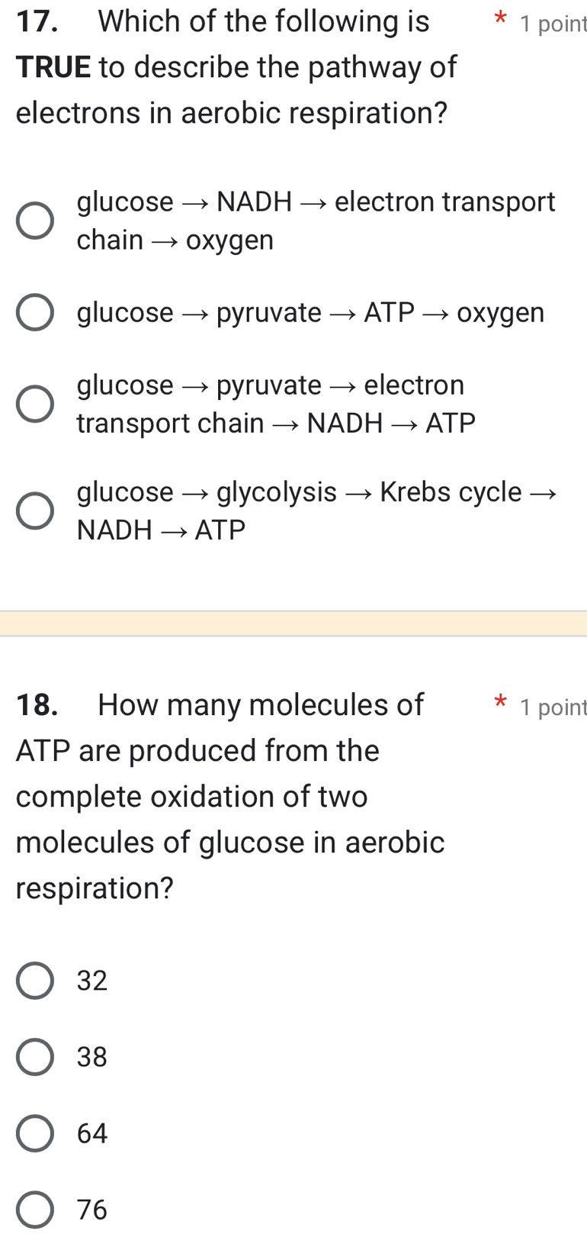
Task: Choose 38 as the ATP molecule count
Action: click(x=34, y=1056)
